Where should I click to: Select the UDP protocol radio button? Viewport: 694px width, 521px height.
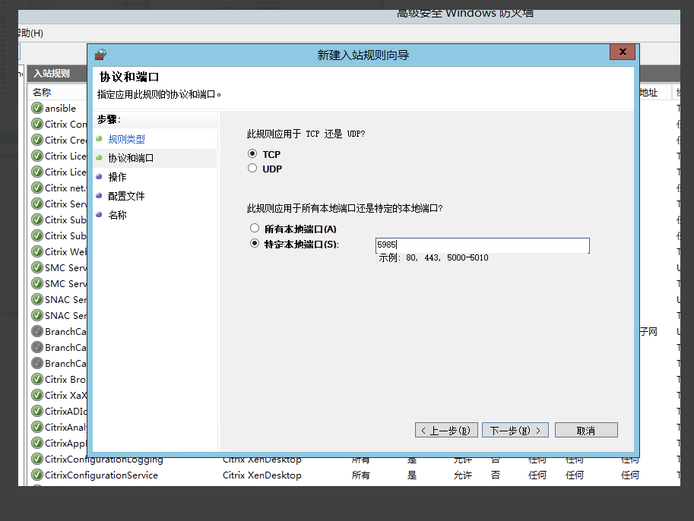coord(252,169)
